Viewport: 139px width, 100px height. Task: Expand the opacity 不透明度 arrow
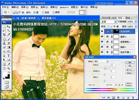click(x=136, y=22)
